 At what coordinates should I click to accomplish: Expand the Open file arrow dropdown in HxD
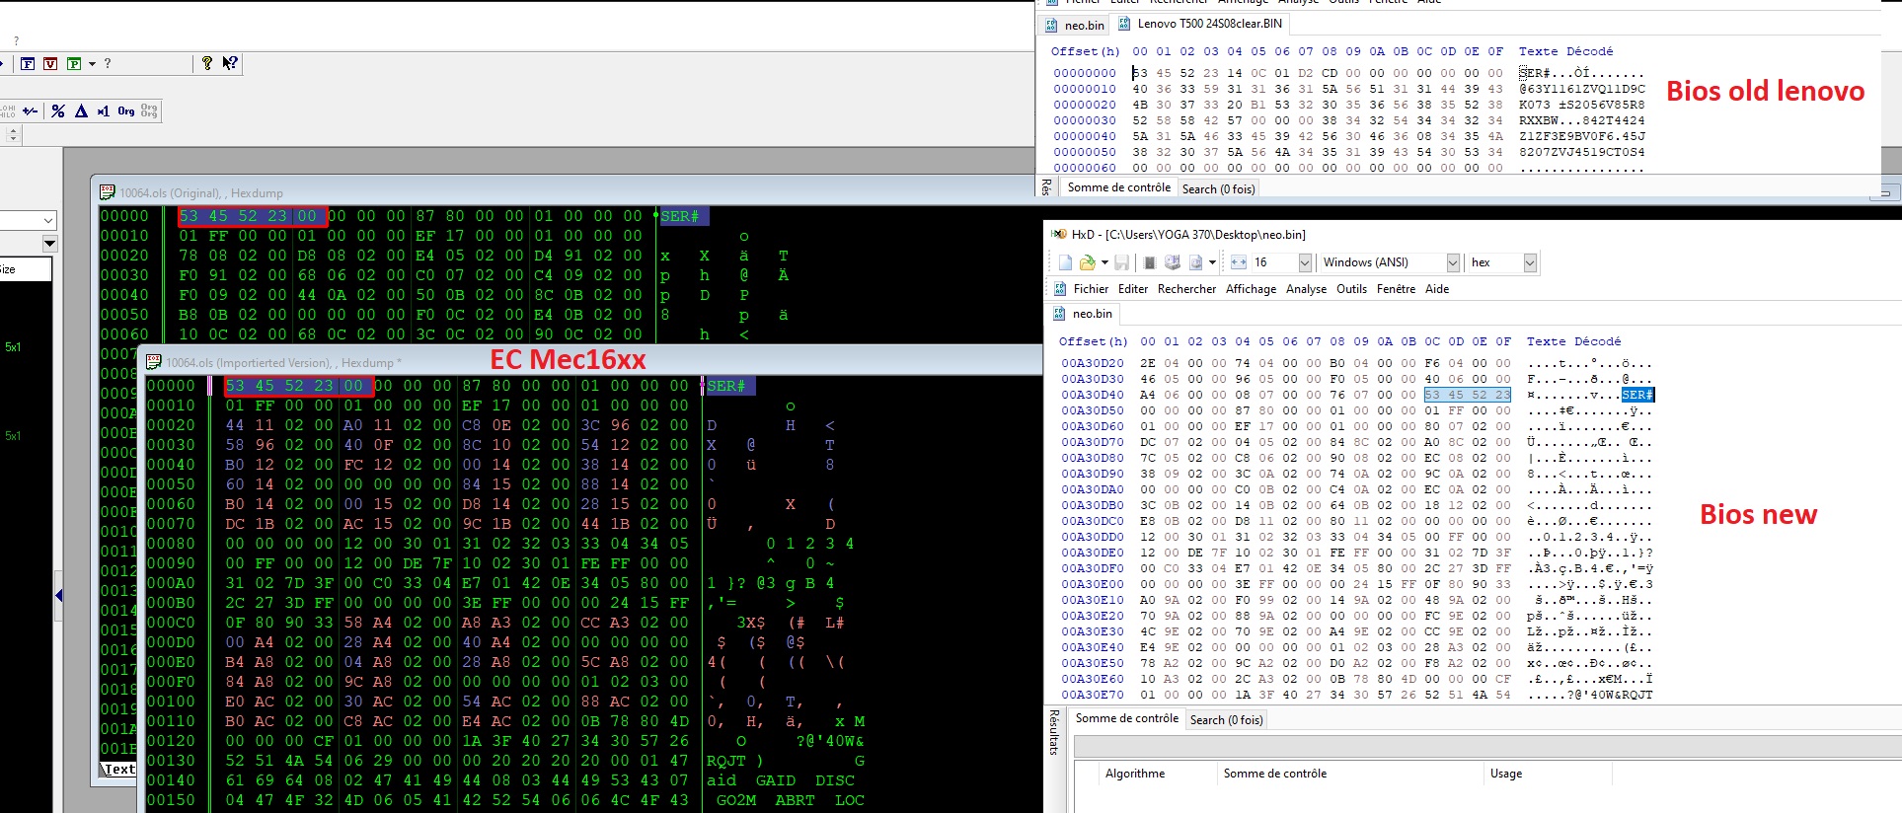click(1104, 262)
